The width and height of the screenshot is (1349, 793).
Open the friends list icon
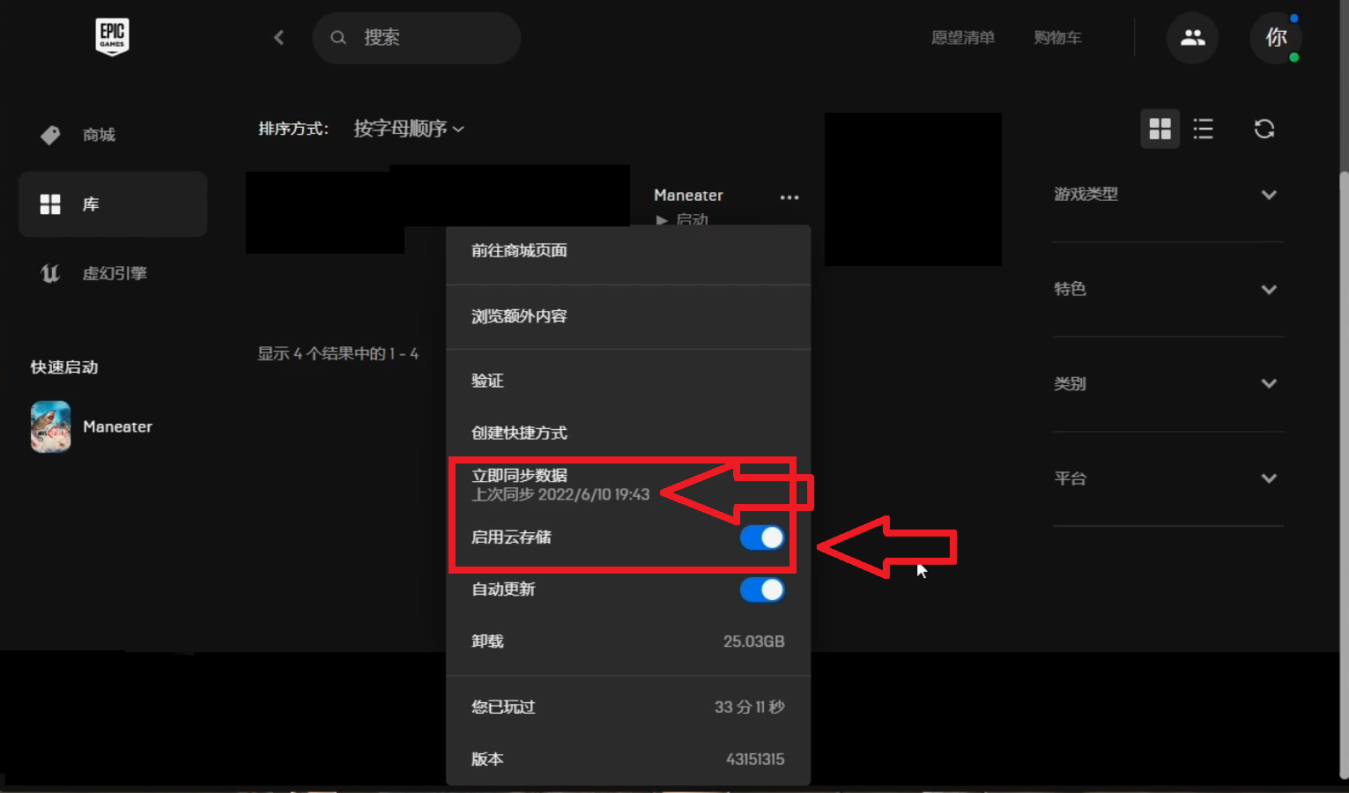(x=1192, y=38)
